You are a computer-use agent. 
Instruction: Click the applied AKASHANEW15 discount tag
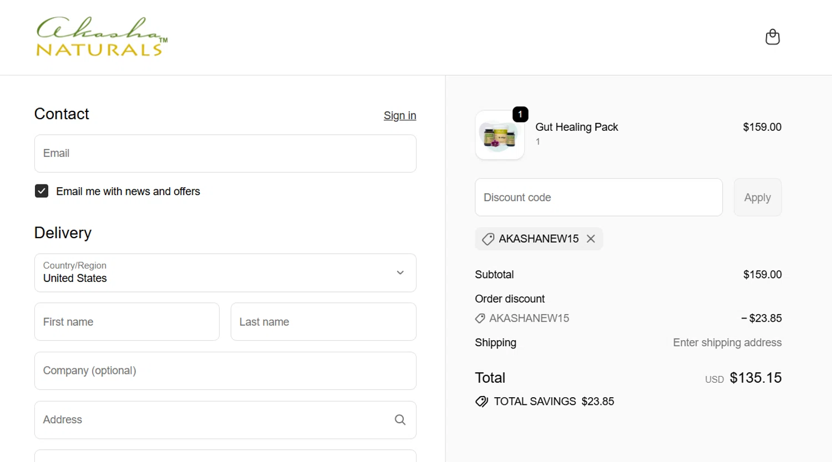click(x=539, y=239)
